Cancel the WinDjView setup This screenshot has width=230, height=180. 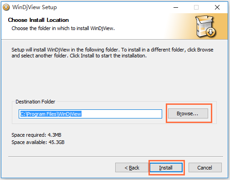[205, 168]
